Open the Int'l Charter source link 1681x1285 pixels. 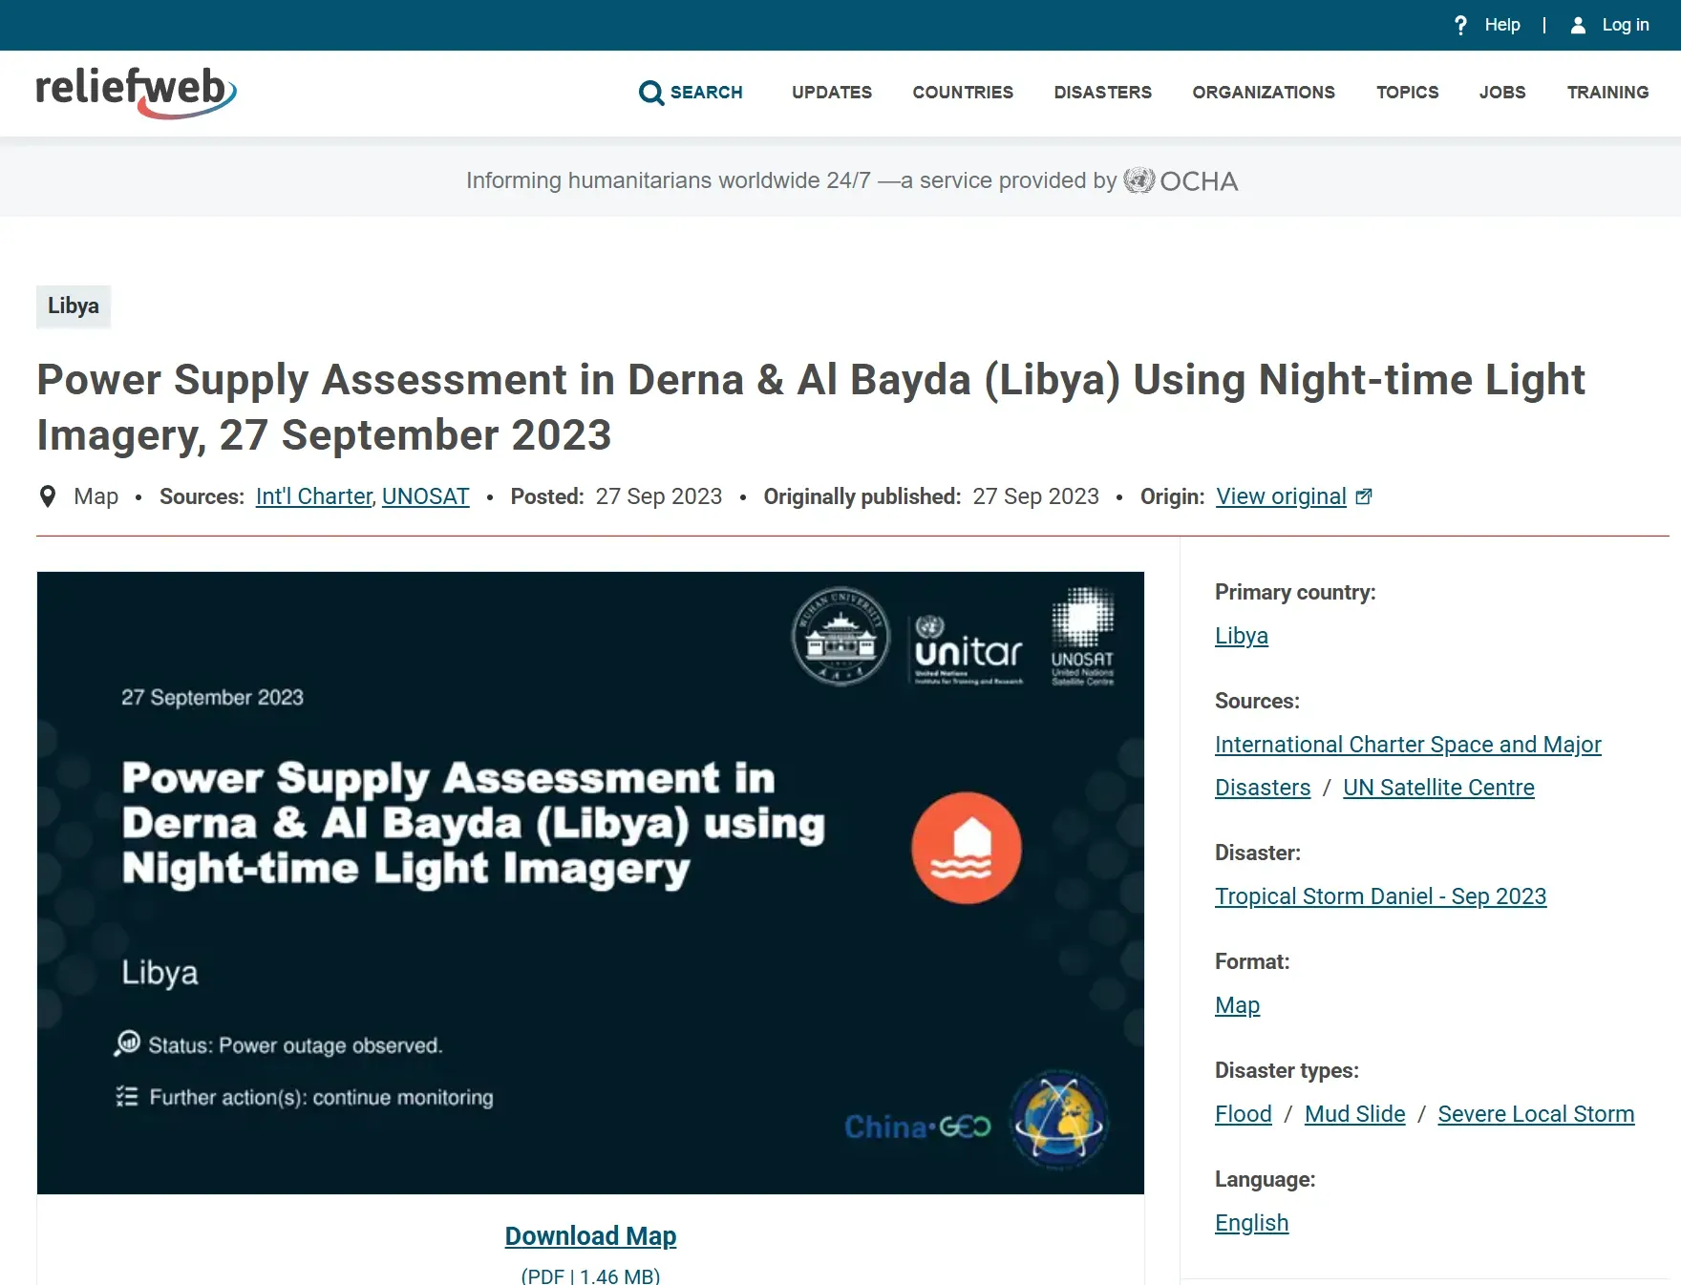313,496
